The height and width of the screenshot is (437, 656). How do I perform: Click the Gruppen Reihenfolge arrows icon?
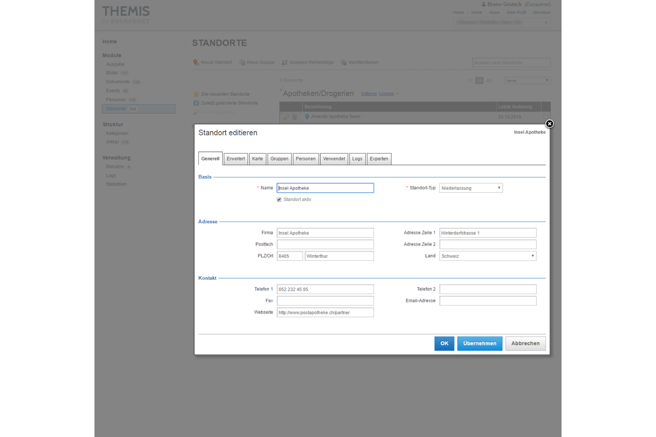[285, 62]
